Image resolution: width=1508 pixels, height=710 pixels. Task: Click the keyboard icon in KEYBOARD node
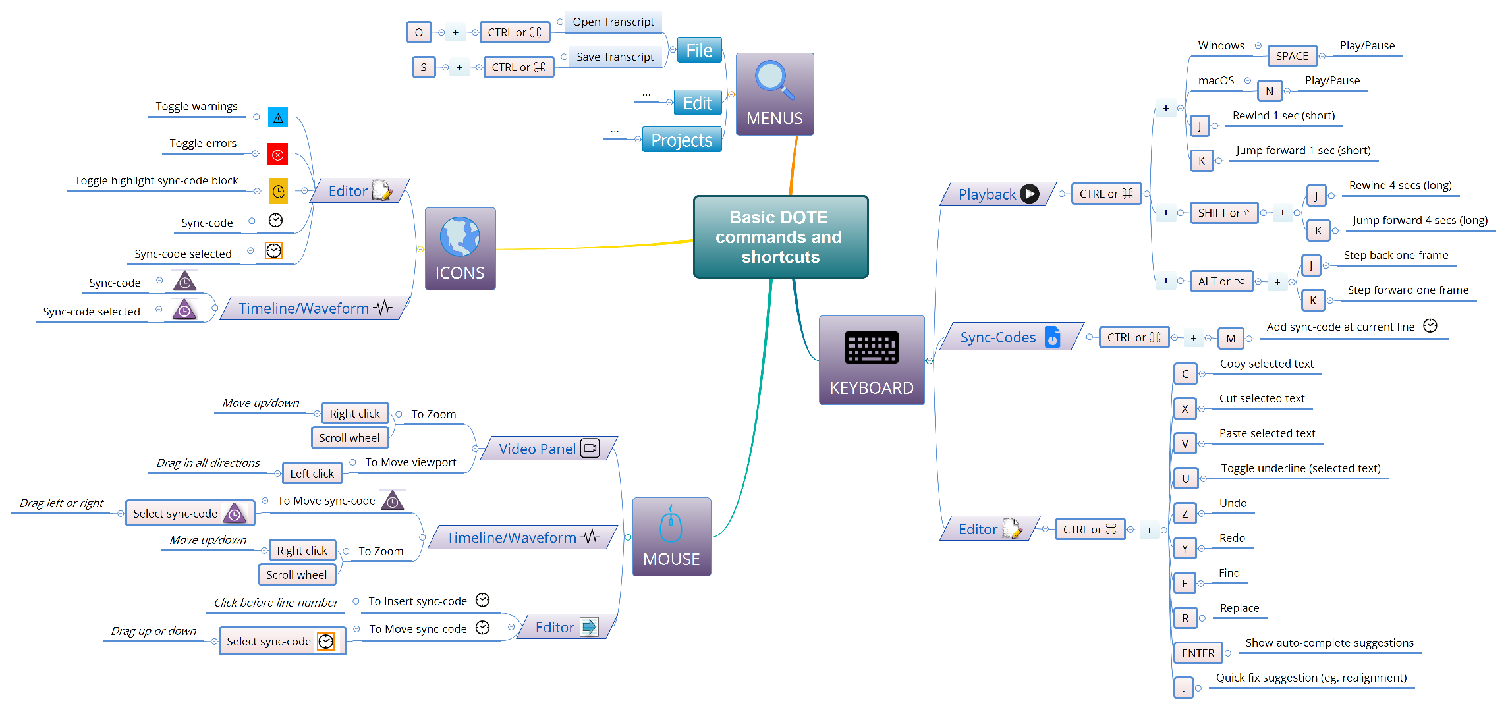[x=872, y=347]
